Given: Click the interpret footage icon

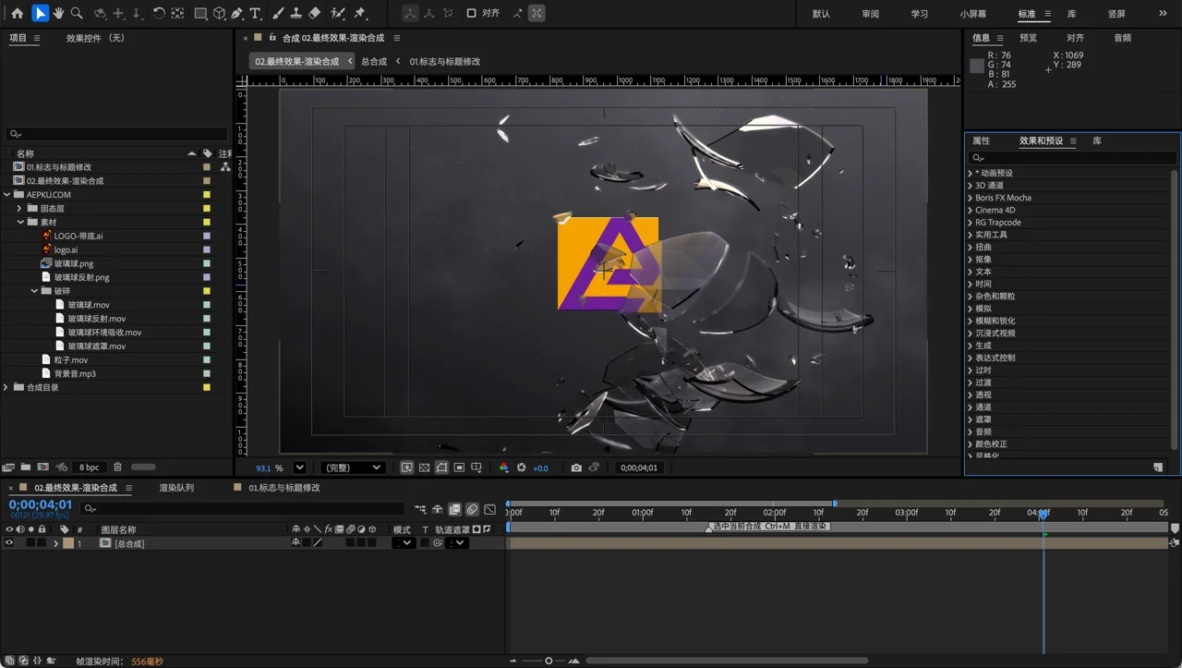Looking at the screenshot, I should point(8,468).
